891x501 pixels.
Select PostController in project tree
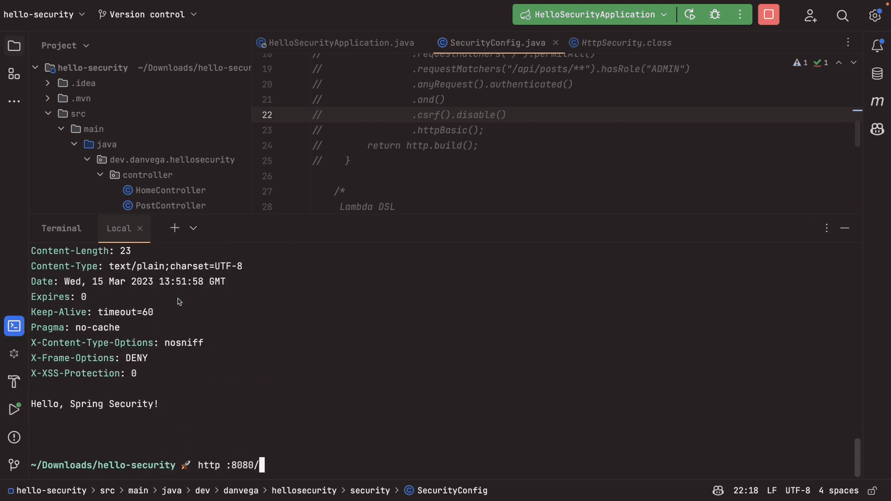(x=170, y=206)
